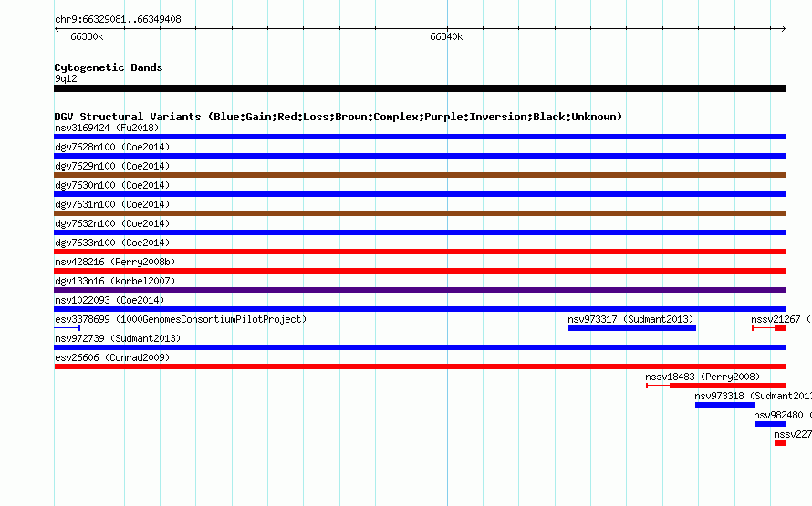Select the dgv7631n100 (Coe2014) label
This screenshot has height=506, width=812.
tap(112, 204)
